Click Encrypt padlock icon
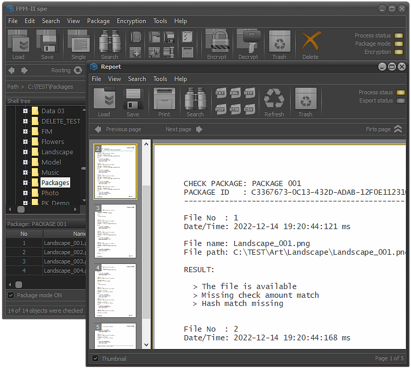This screenshot has width=411, height=369. [x=217, y=41]
